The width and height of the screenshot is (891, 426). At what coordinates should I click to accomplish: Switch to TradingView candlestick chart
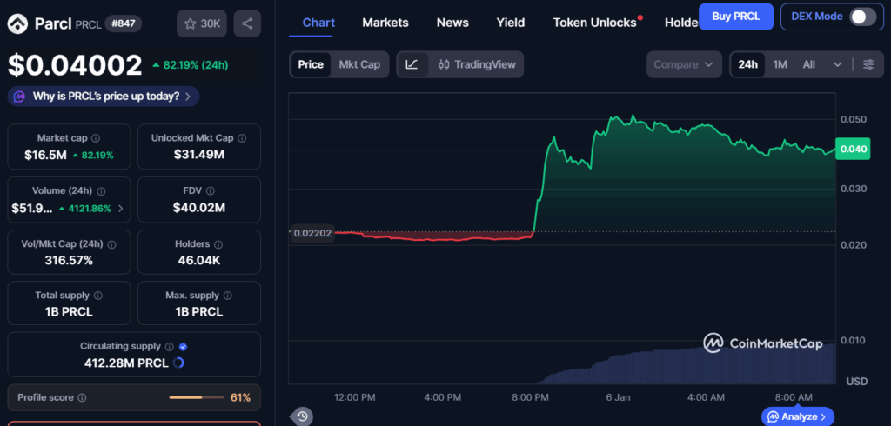click(x=477, y=64)
